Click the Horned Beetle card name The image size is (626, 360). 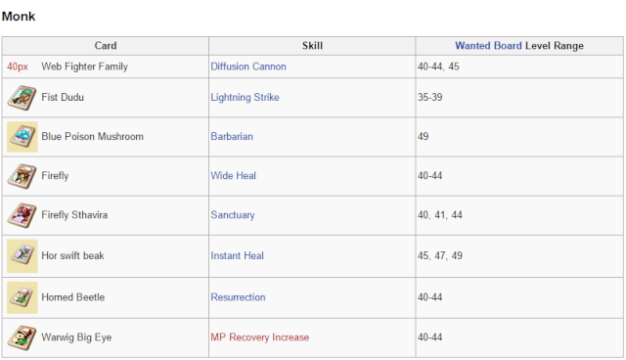pos(73,297)
